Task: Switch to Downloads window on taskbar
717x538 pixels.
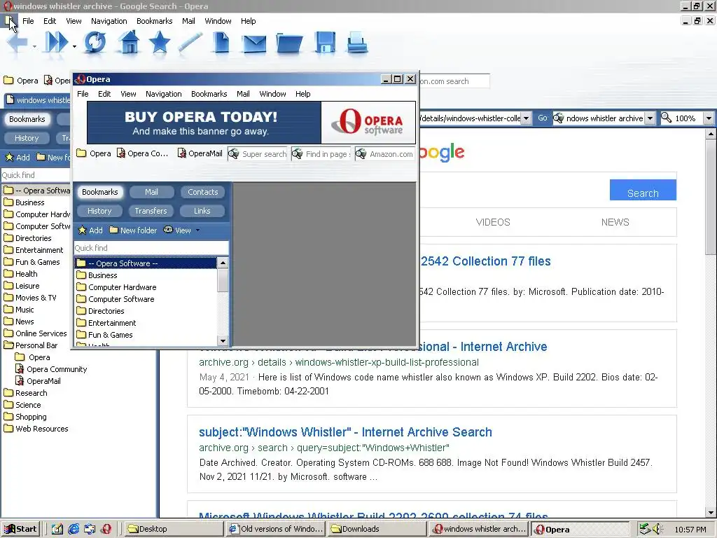Action: click(x=377, y=529)
